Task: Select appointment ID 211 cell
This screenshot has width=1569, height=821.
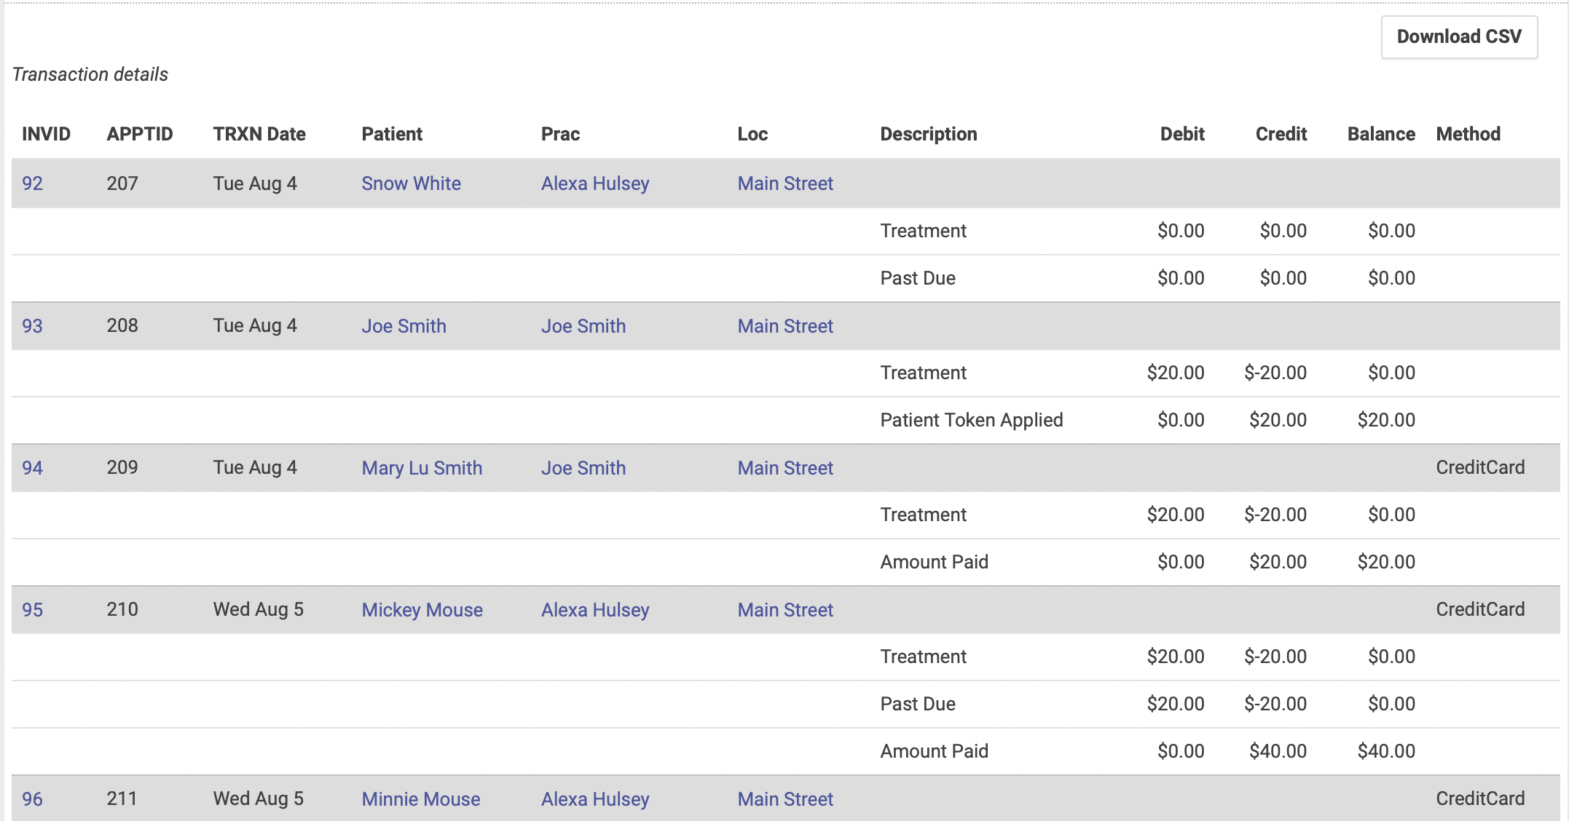Action: coord(122,798)
